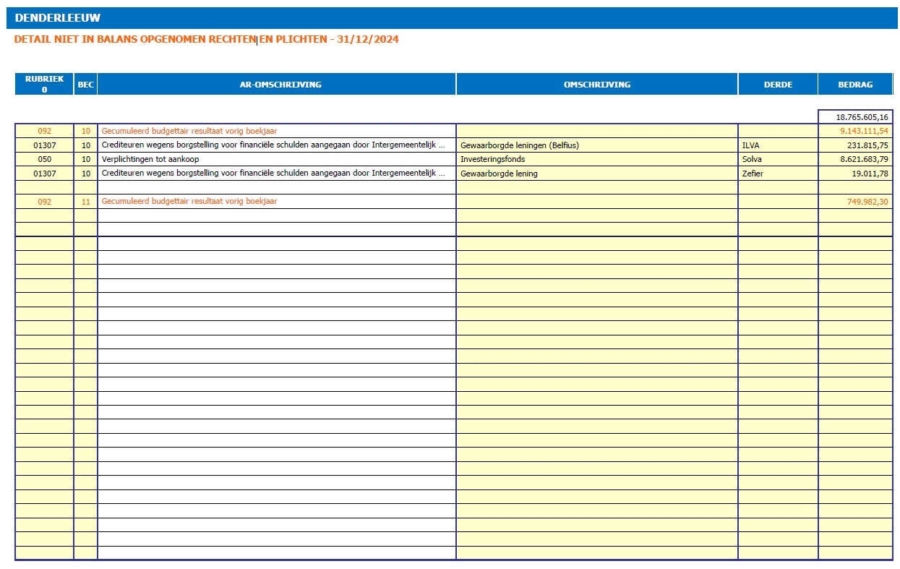Select the AR-OMSCHRIJVING column header
This screenshot has width=900, height=569.
[x=277, y=84]
